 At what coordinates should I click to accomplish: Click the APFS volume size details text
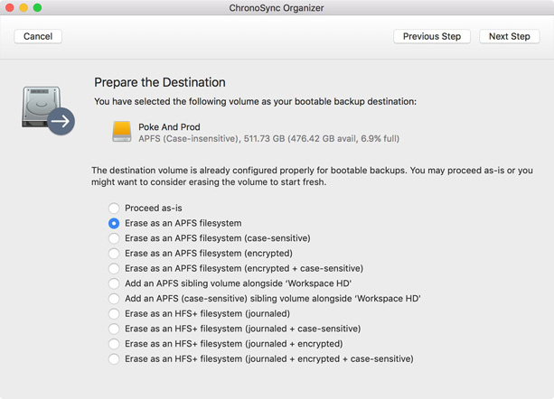click(269, 139)
